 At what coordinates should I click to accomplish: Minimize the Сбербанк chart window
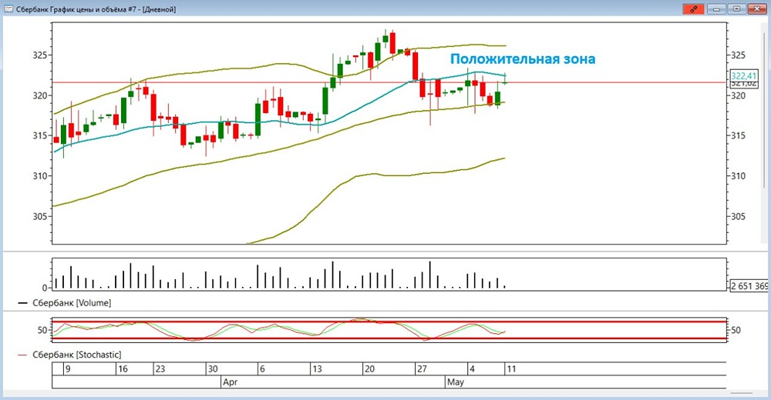pyautogui.click(x=716, y=8)
